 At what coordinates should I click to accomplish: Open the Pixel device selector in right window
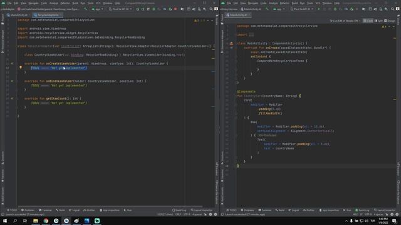point(302,9)
